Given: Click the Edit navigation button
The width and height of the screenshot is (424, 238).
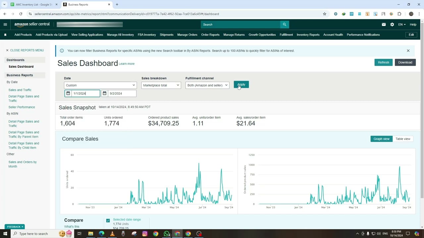Looking at the screenshot, I should pos(411,35).
